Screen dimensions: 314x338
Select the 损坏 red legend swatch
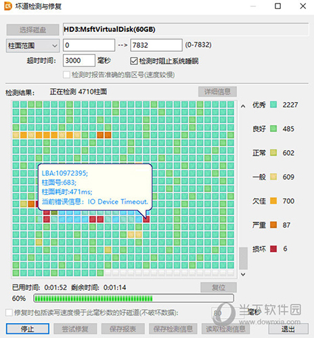tap(273, 249)
